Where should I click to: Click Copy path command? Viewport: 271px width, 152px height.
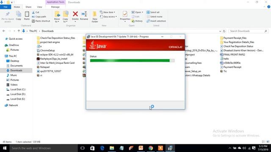[x=39, y=17]
